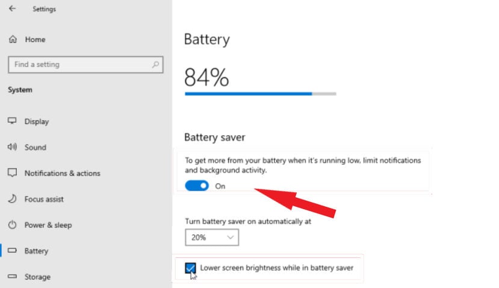
Task: Uncheck Lower screen brightness while in battery saver
Action: click(190, 268)
